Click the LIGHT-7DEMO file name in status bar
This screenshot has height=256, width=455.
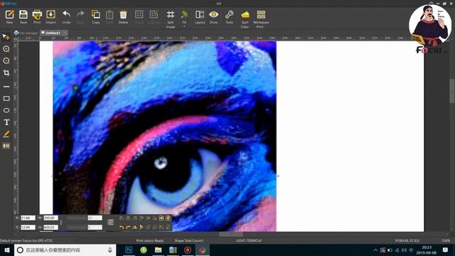(249, 240)
